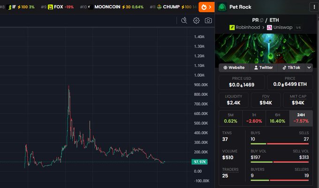Open the Website link button

tap(234, 68)
